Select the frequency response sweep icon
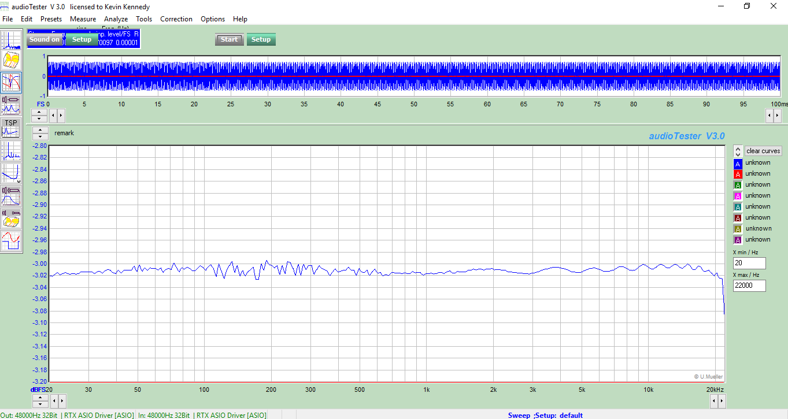788x419 pixels. click(x=12, y=83)
